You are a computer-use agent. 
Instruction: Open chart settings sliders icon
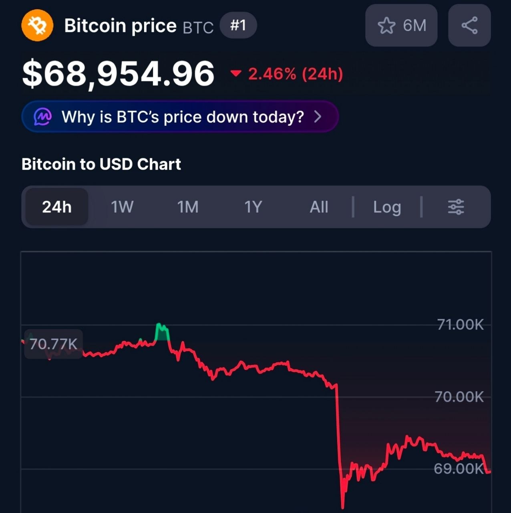click(456, 207)
